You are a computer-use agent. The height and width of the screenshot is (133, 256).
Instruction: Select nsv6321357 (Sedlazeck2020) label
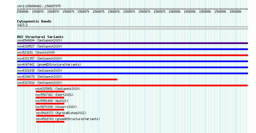pyautogui.click(x=40, y=58)
